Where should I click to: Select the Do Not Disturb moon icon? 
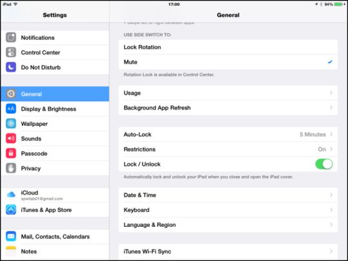11,67
